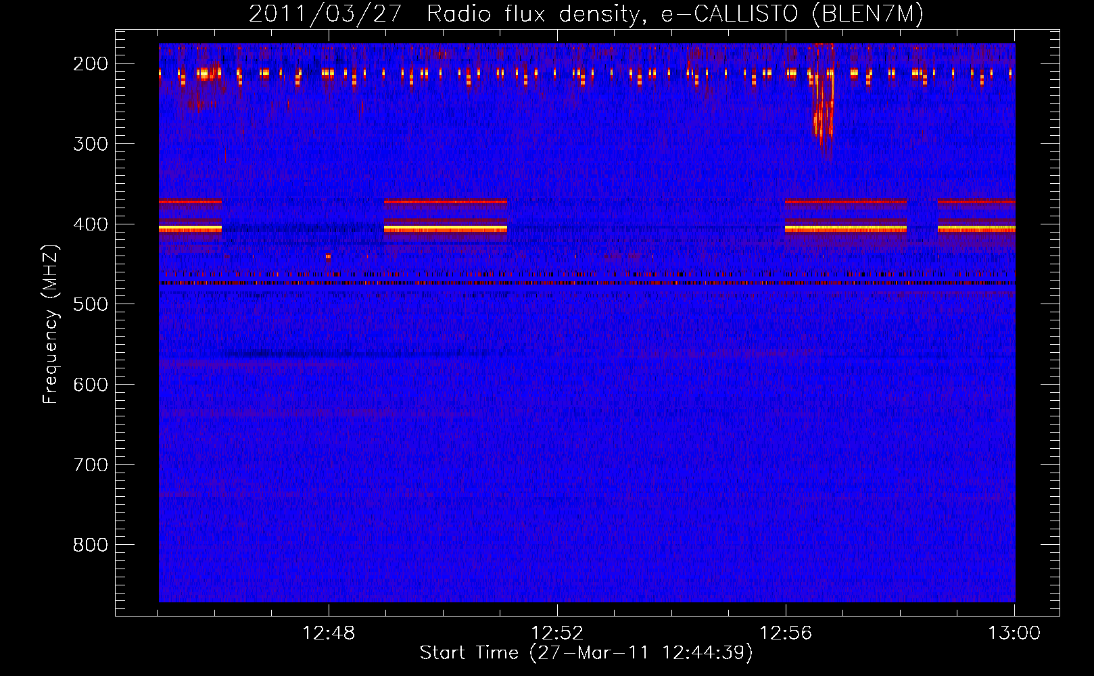This screenshot has height=676, width=1094.
Task: Click the 12:52 time tick label
Action: (557, 633)
